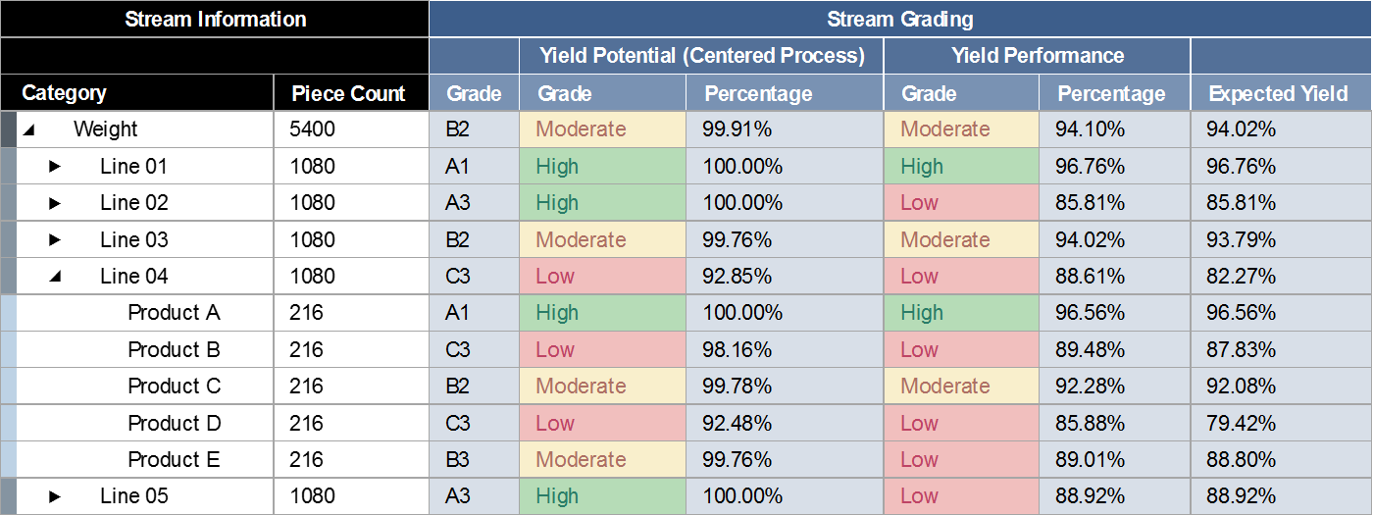Expand the Line 05 row

tap(55, 496)
